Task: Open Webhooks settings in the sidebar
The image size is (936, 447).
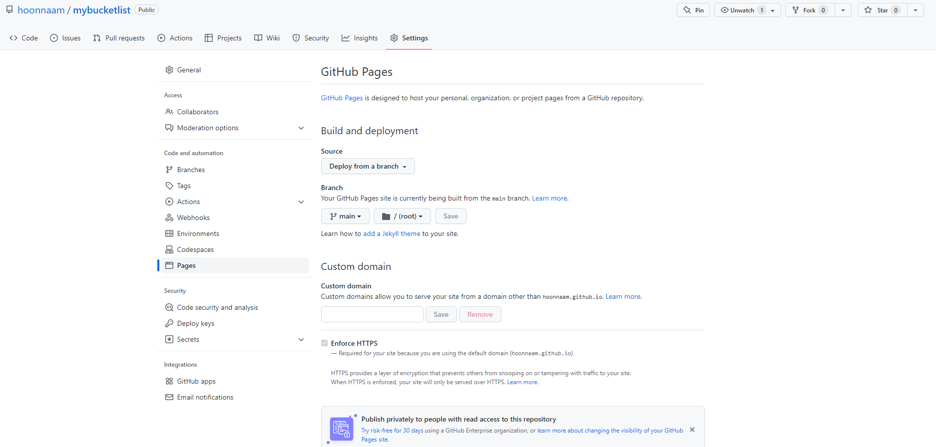Action: pyautogui.click(x=235, y=218)
